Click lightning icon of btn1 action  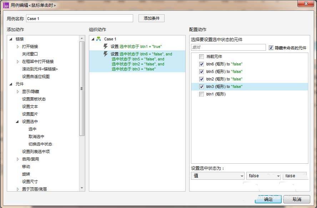point(106,46)
